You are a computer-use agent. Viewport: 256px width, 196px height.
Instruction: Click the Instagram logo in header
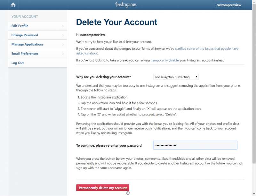coord(126,5)
